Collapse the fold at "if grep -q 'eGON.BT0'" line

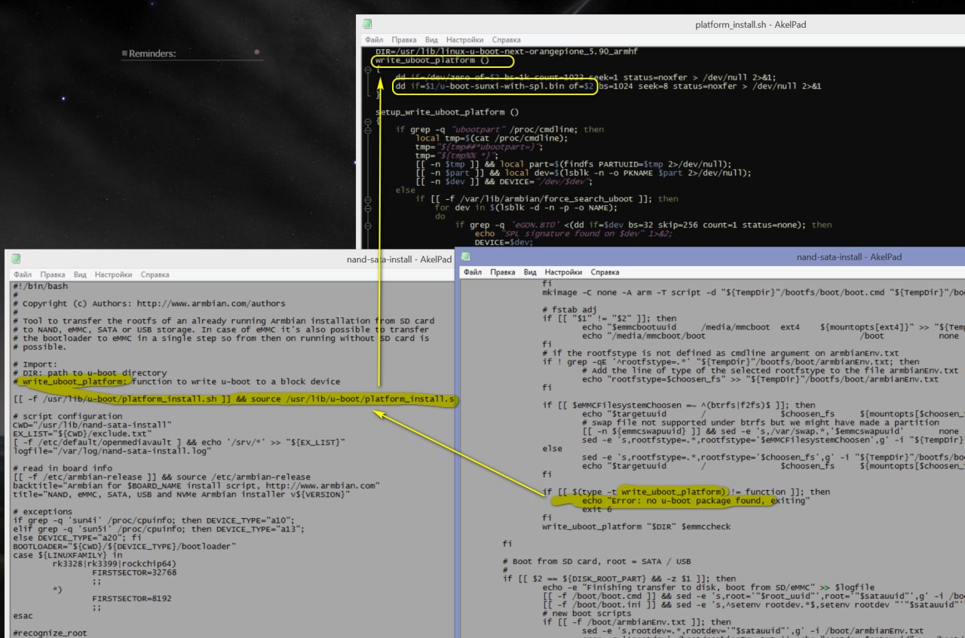pyautogui.click(x=366, y=225)
